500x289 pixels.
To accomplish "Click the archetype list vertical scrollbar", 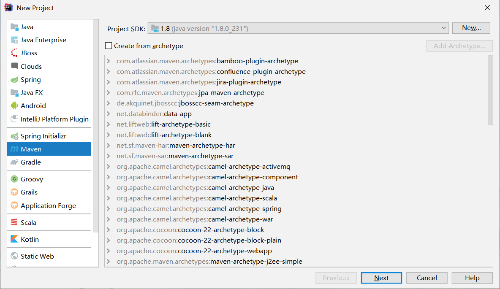I will (490, 91).
